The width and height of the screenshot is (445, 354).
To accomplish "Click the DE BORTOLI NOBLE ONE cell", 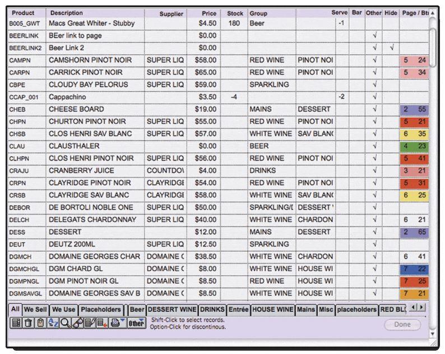I will coord(95,207).
